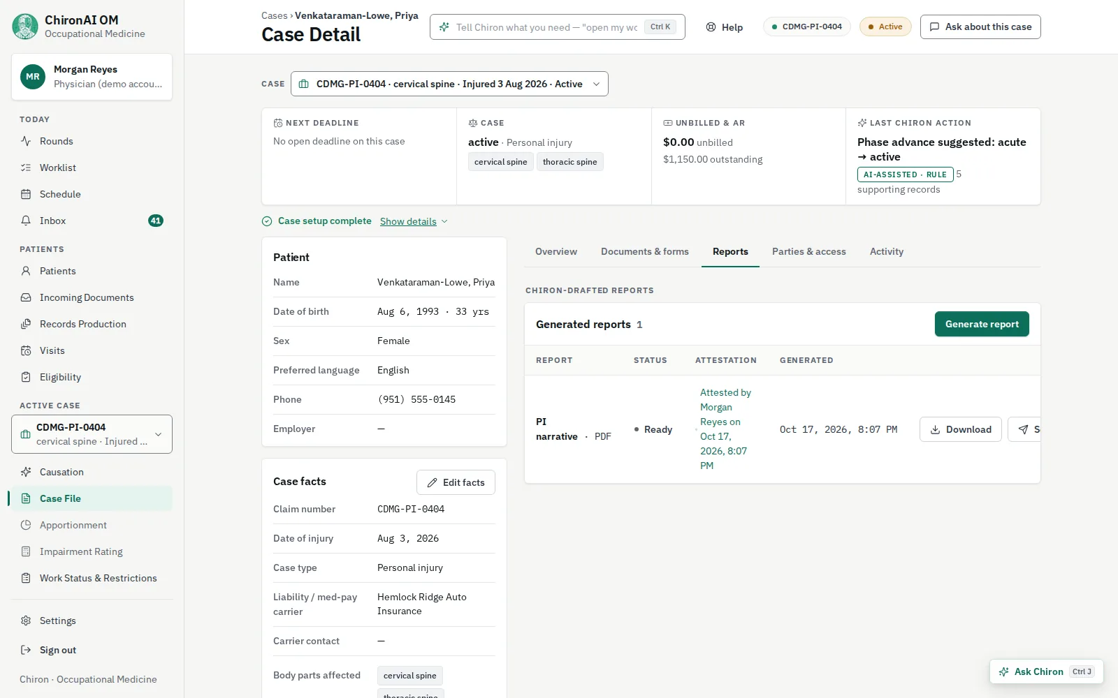This screenshot has width=1118, height=698.
Task: Click Hemlock Ridge Auto Insurance carrier value
Action: 422,604
